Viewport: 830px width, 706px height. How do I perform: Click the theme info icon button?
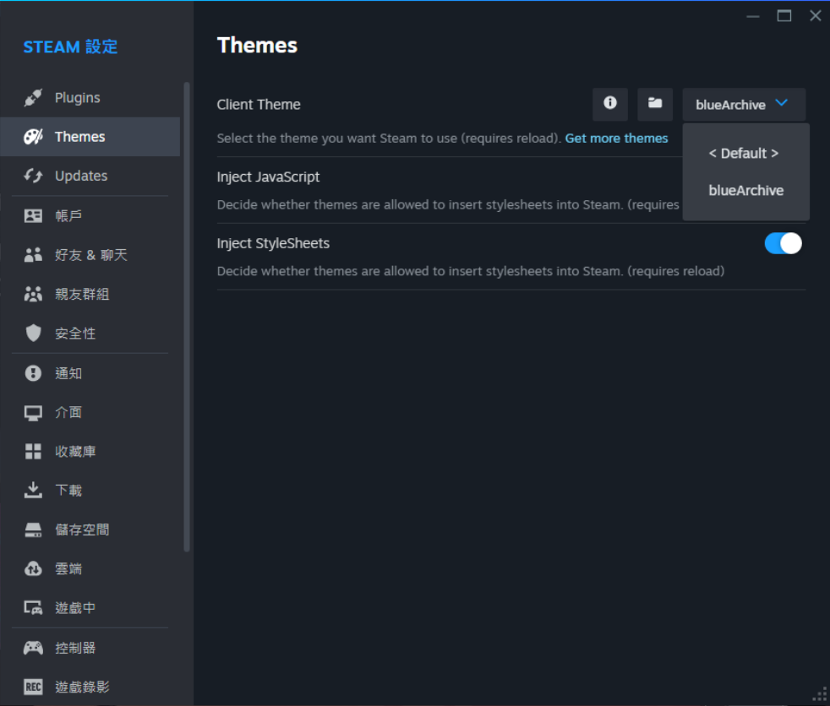tap(609, 104)
